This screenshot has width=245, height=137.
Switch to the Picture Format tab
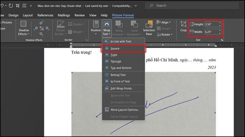pyautogui.click(x=123, y=15)
